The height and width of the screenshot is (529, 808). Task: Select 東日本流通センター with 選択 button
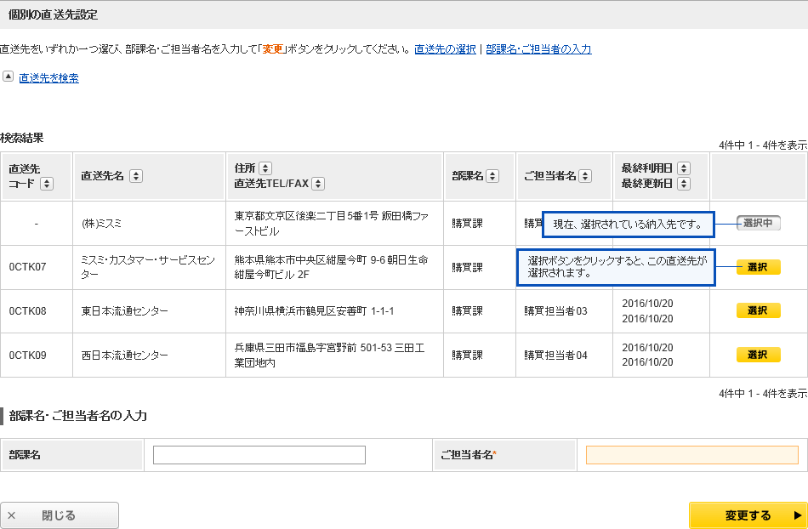click(x=758, y=310)
